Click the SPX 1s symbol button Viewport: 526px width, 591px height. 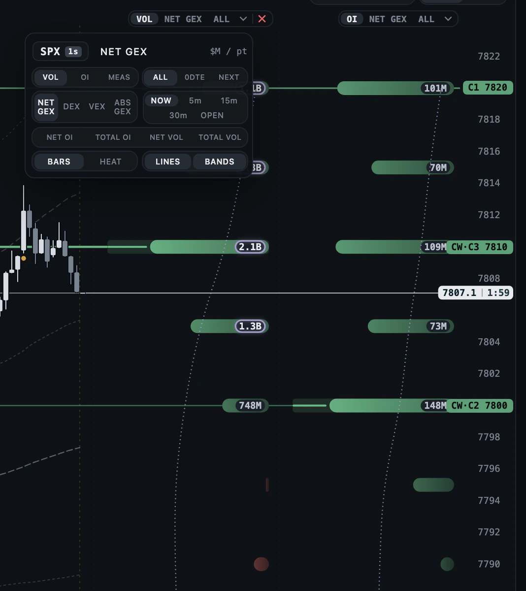[x=60, y=51]
